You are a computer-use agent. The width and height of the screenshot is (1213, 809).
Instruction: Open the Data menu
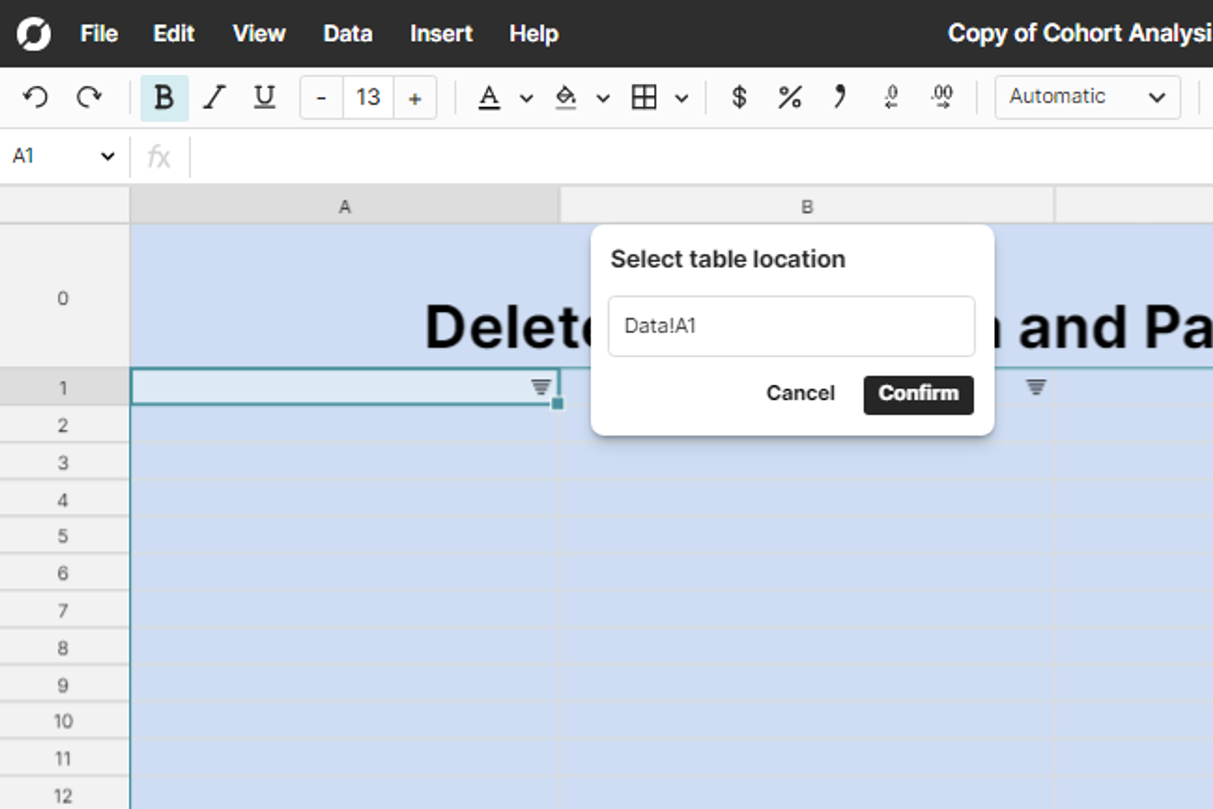347,34
